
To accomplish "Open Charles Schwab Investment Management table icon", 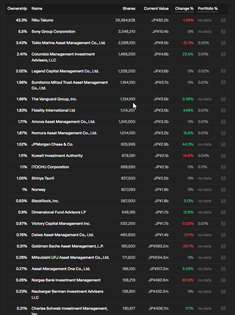I will click(x=223, y=308).
